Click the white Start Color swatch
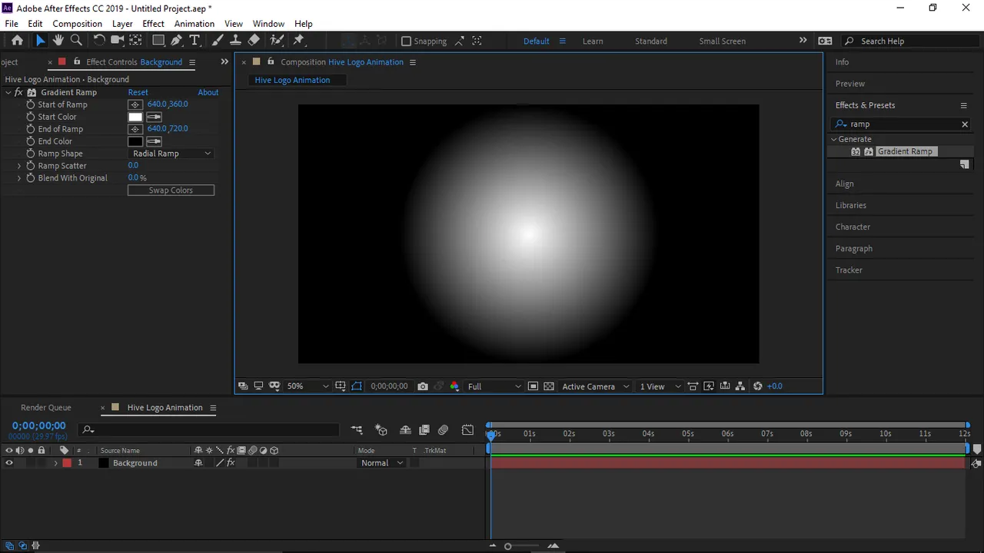Viewport: 984px width, 553px height. point(135,117)
